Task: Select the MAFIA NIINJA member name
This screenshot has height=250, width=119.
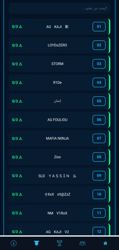Action: (x=57, y=138)
